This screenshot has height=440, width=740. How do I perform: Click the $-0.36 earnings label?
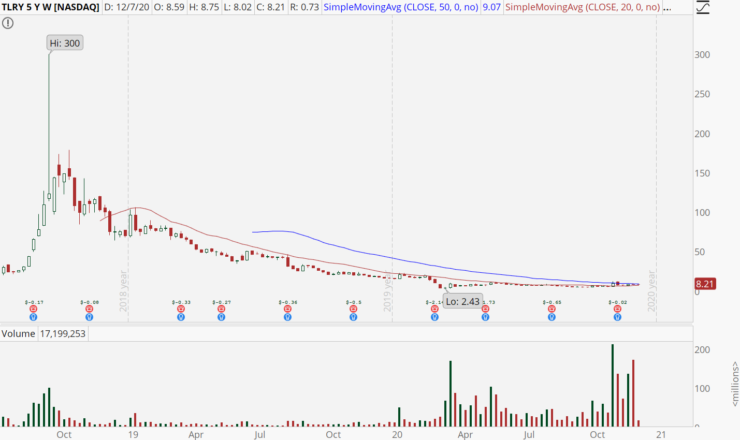pos(288,302)
